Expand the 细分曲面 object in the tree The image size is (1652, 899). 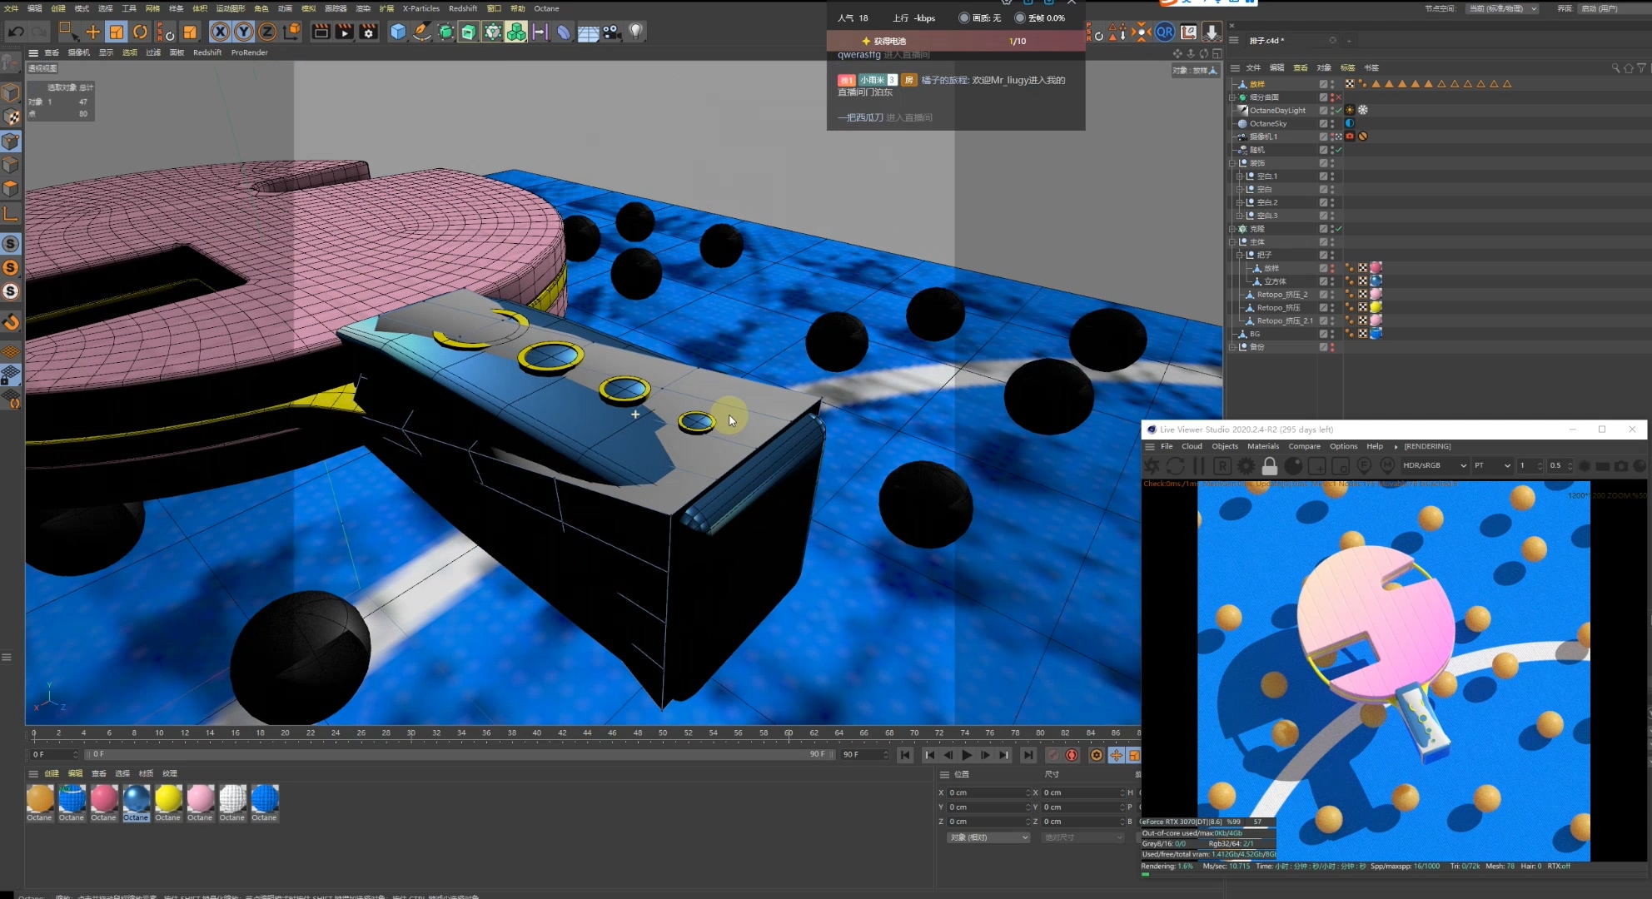(x=1232, y=97)
